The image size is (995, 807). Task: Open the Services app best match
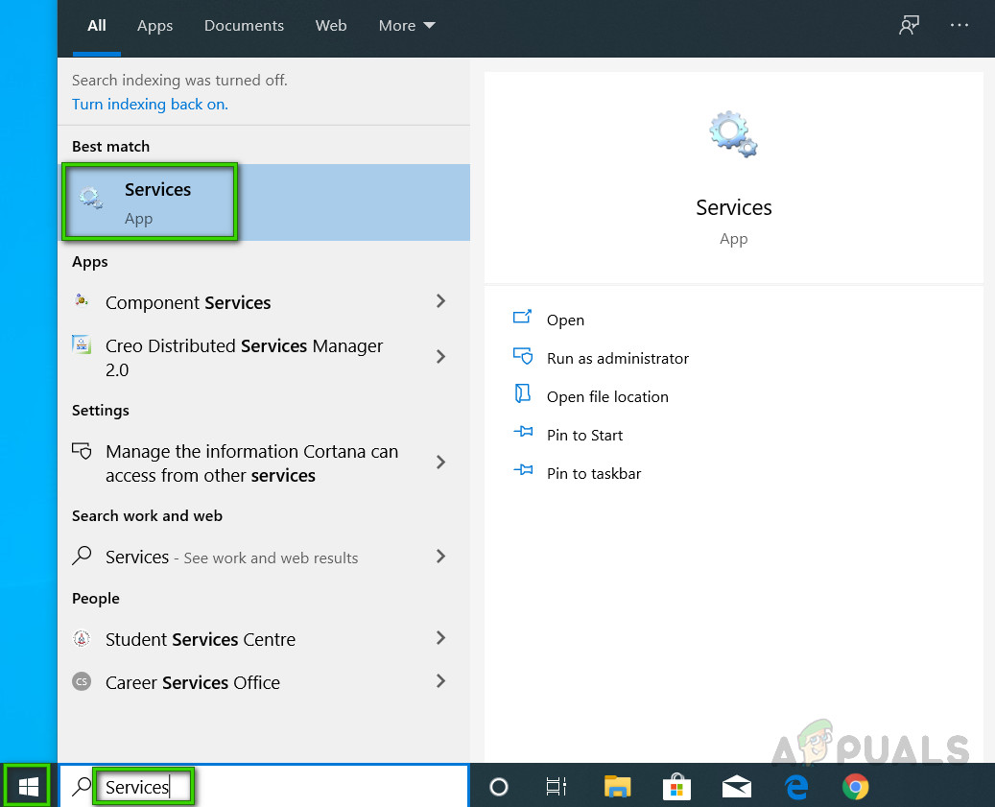coord(265,202)
